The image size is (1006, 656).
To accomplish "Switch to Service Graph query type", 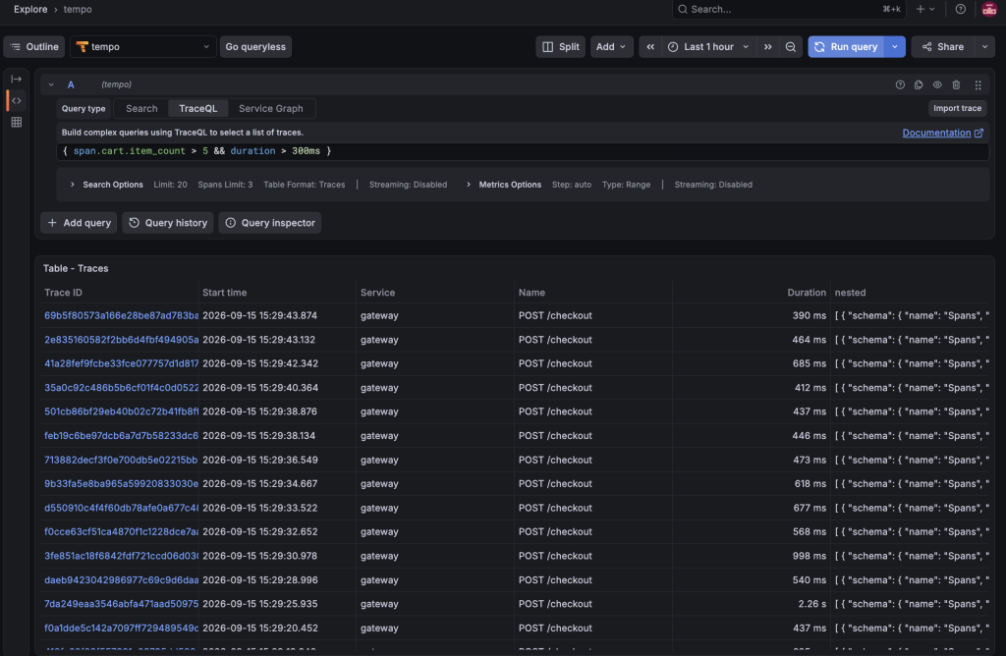I will [x=271, y=108].
